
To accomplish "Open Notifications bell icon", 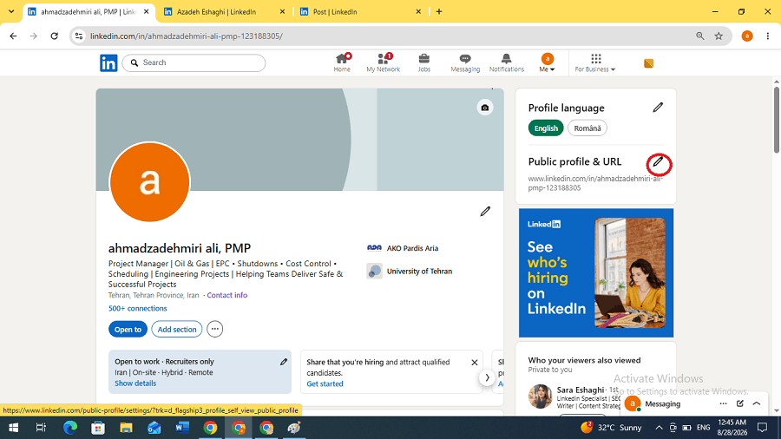I will coord(507,62).
